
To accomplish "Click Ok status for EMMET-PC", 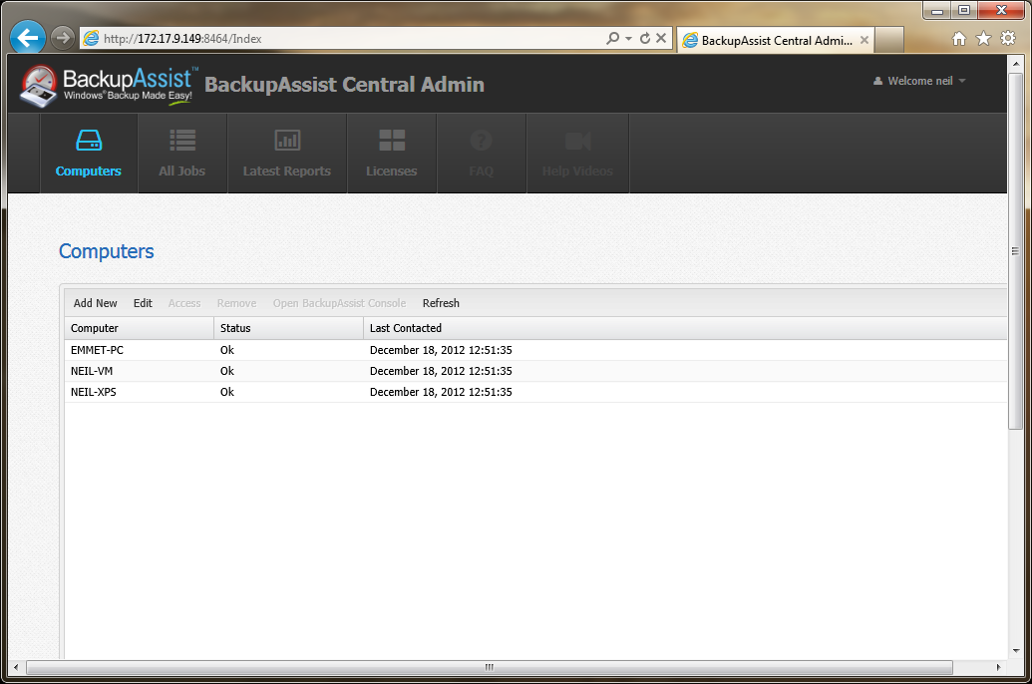I will (x=227, y=350).
